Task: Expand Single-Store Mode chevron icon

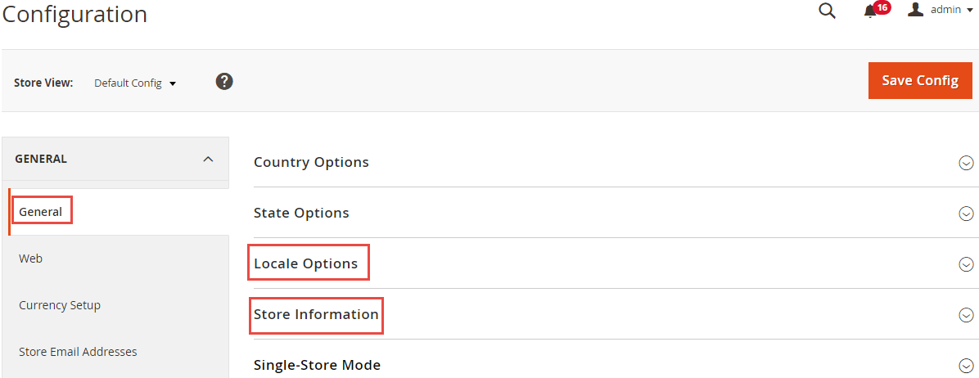Action: click(966, 366)
